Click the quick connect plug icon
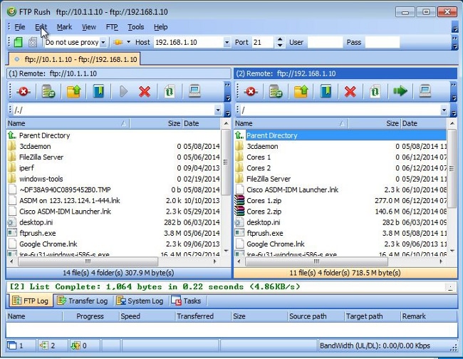463x359 pixels. [x=118, y=42]
